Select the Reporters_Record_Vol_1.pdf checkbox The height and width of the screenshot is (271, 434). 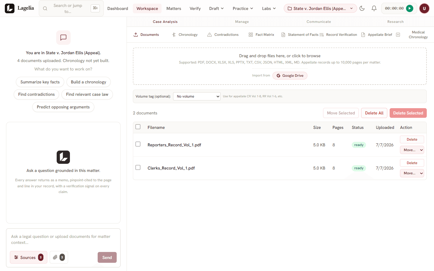point(138,144)
